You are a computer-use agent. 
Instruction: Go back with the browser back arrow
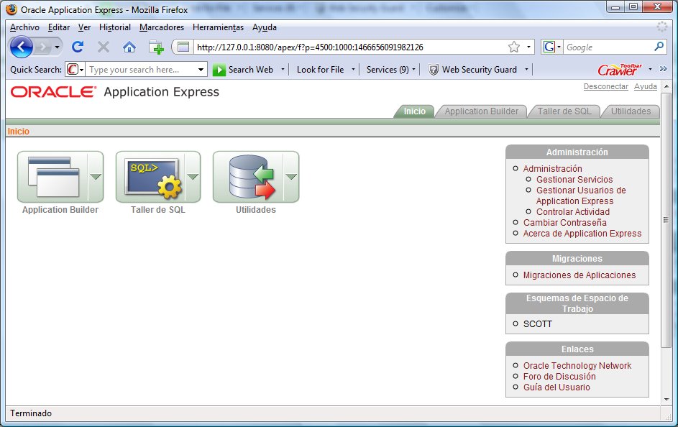point(21,47)
